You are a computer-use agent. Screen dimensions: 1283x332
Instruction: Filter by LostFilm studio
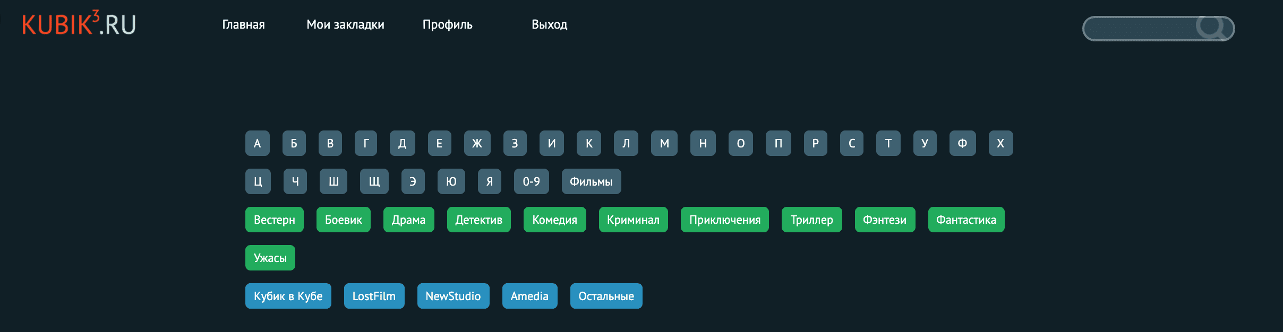point(374,296)
